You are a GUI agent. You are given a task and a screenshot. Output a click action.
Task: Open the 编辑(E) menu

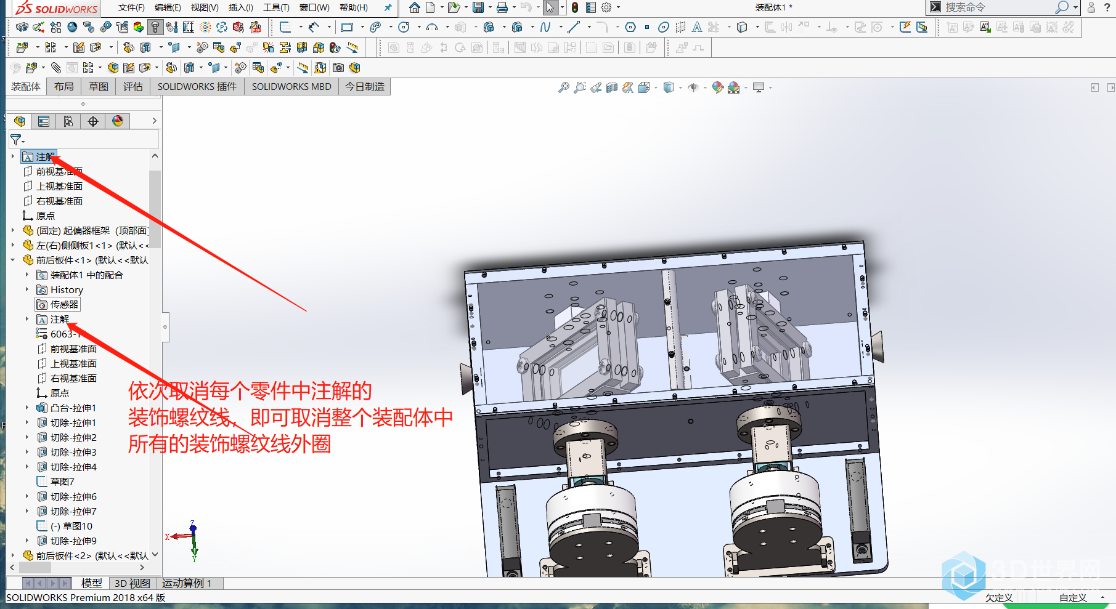168,7
